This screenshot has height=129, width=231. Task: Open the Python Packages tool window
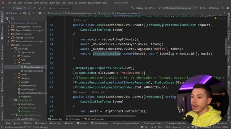pyautogui.click(x=100, y=123)
